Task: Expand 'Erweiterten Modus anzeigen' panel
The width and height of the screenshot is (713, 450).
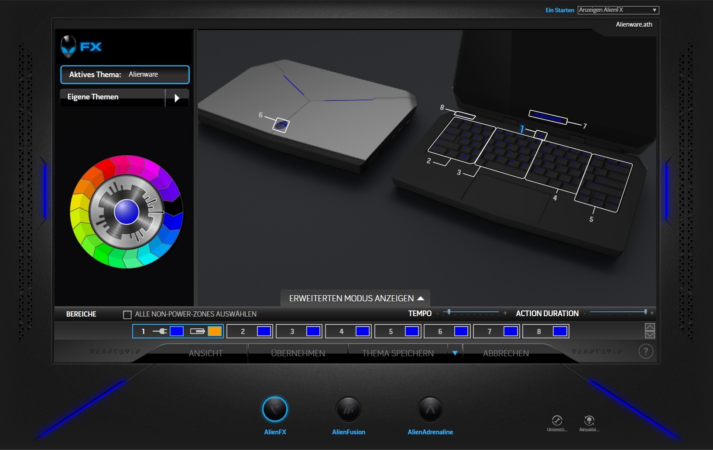Action: point(356,298)
